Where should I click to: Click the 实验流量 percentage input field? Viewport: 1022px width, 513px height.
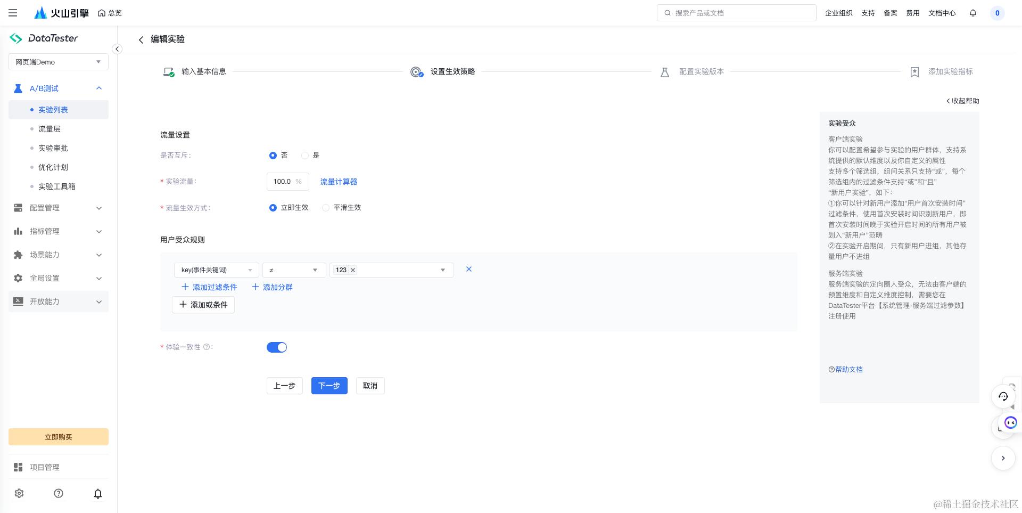coord(288,182)
